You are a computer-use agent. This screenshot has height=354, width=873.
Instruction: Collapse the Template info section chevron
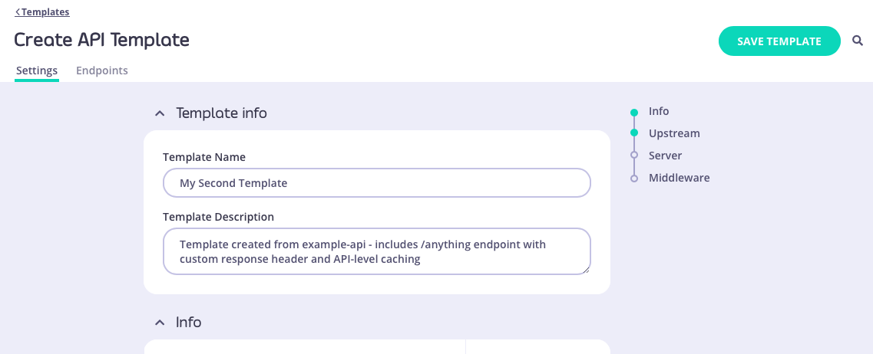tap(160, 113)
